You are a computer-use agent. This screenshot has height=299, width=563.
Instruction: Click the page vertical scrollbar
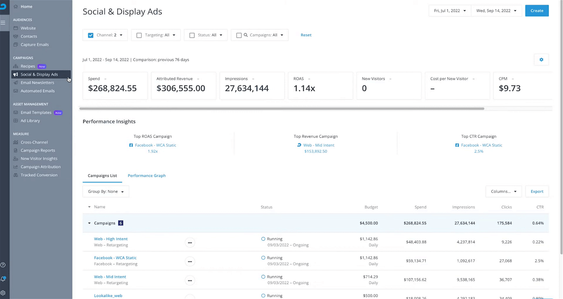(561, 127)
